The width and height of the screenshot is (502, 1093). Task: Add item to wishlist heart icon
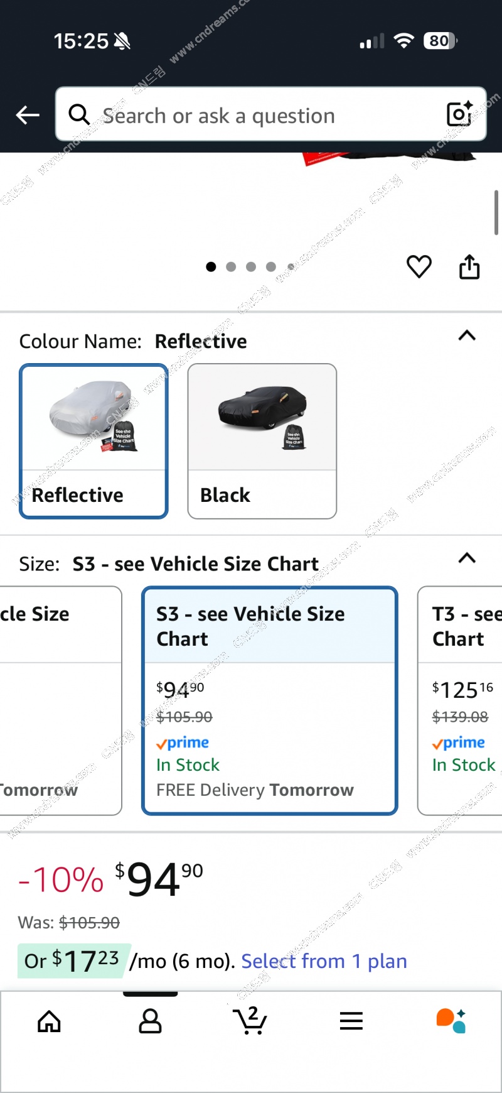(419, 267)
